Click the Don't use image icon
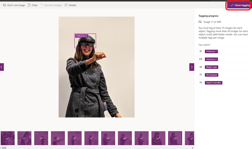 (x=5, y=5)
